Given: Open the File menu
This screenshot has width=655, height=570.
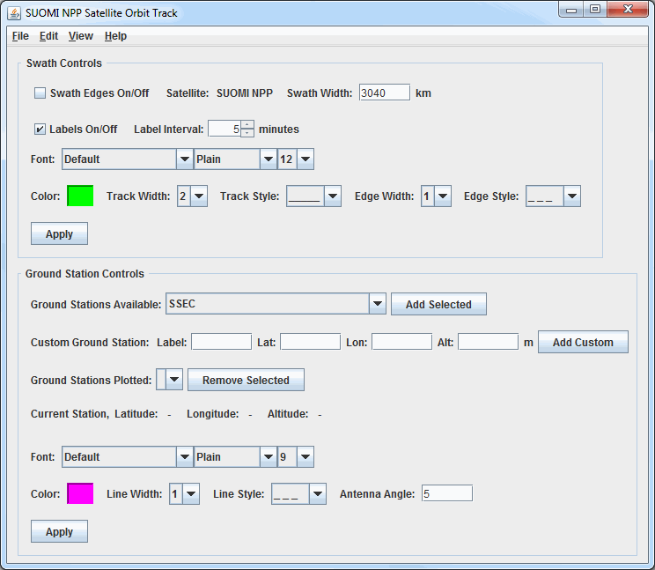Looking at the screenshot, I should click(20, 36).
